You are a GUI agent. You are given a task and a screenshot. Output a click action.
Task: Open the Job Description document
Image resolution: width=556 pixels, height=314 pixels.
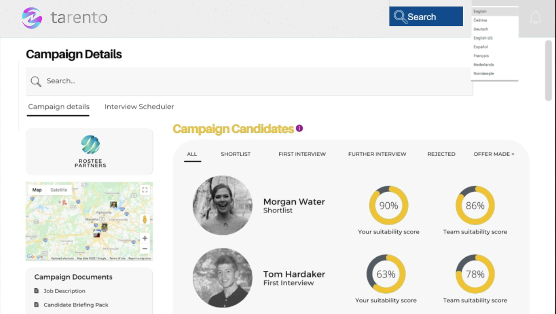[64, 291]
